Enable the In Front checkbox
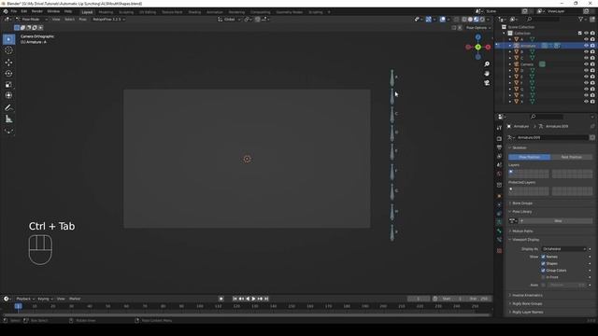Image resolution: width=598 pixels, height=336 pixels. [x=543, y=277]
